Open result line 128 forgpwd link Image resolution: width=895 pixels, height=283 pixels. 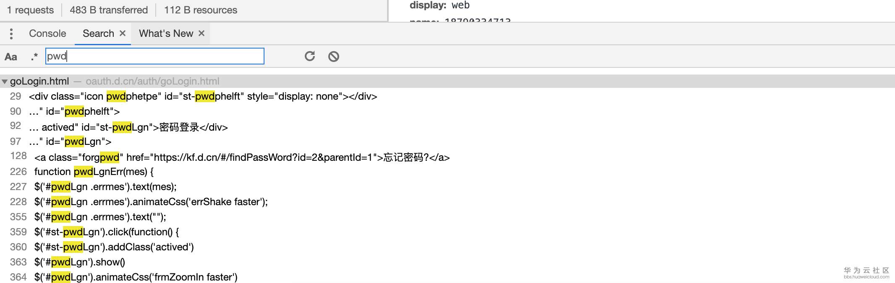click(x=242, y=157)
